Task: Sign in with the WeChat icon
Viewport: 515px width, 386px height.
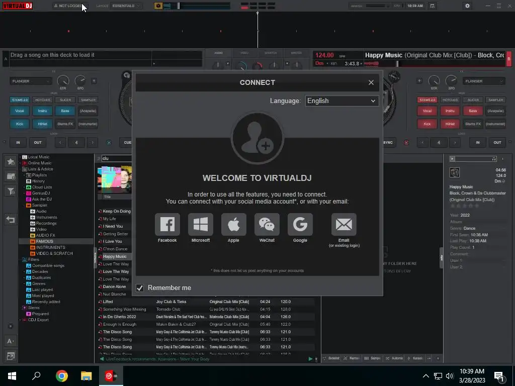Action: coord(267,225)
